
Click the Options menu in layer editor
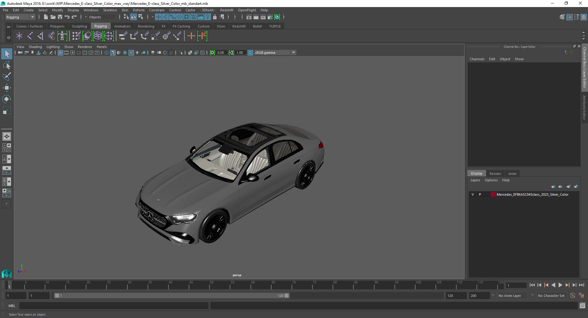[491, 180]
